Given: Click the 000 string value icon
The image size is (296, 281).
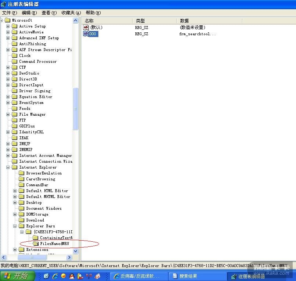Looking at the screenshot, I should 86,34.
